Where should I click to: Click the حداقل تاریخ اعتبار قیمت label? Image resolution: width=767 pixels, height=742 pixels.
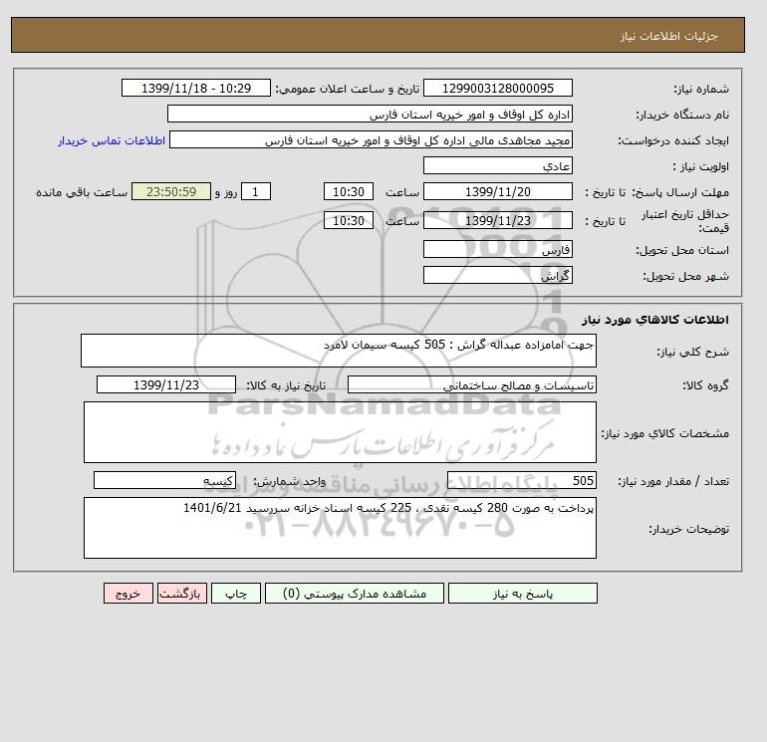tap(685, 221)
